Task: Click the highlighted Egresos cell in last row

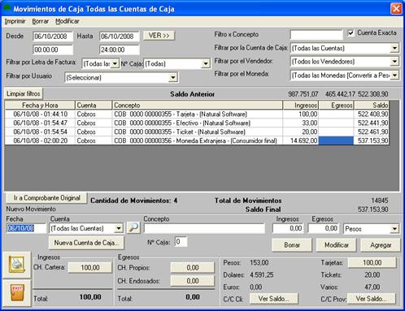Action: coord(336,140)
